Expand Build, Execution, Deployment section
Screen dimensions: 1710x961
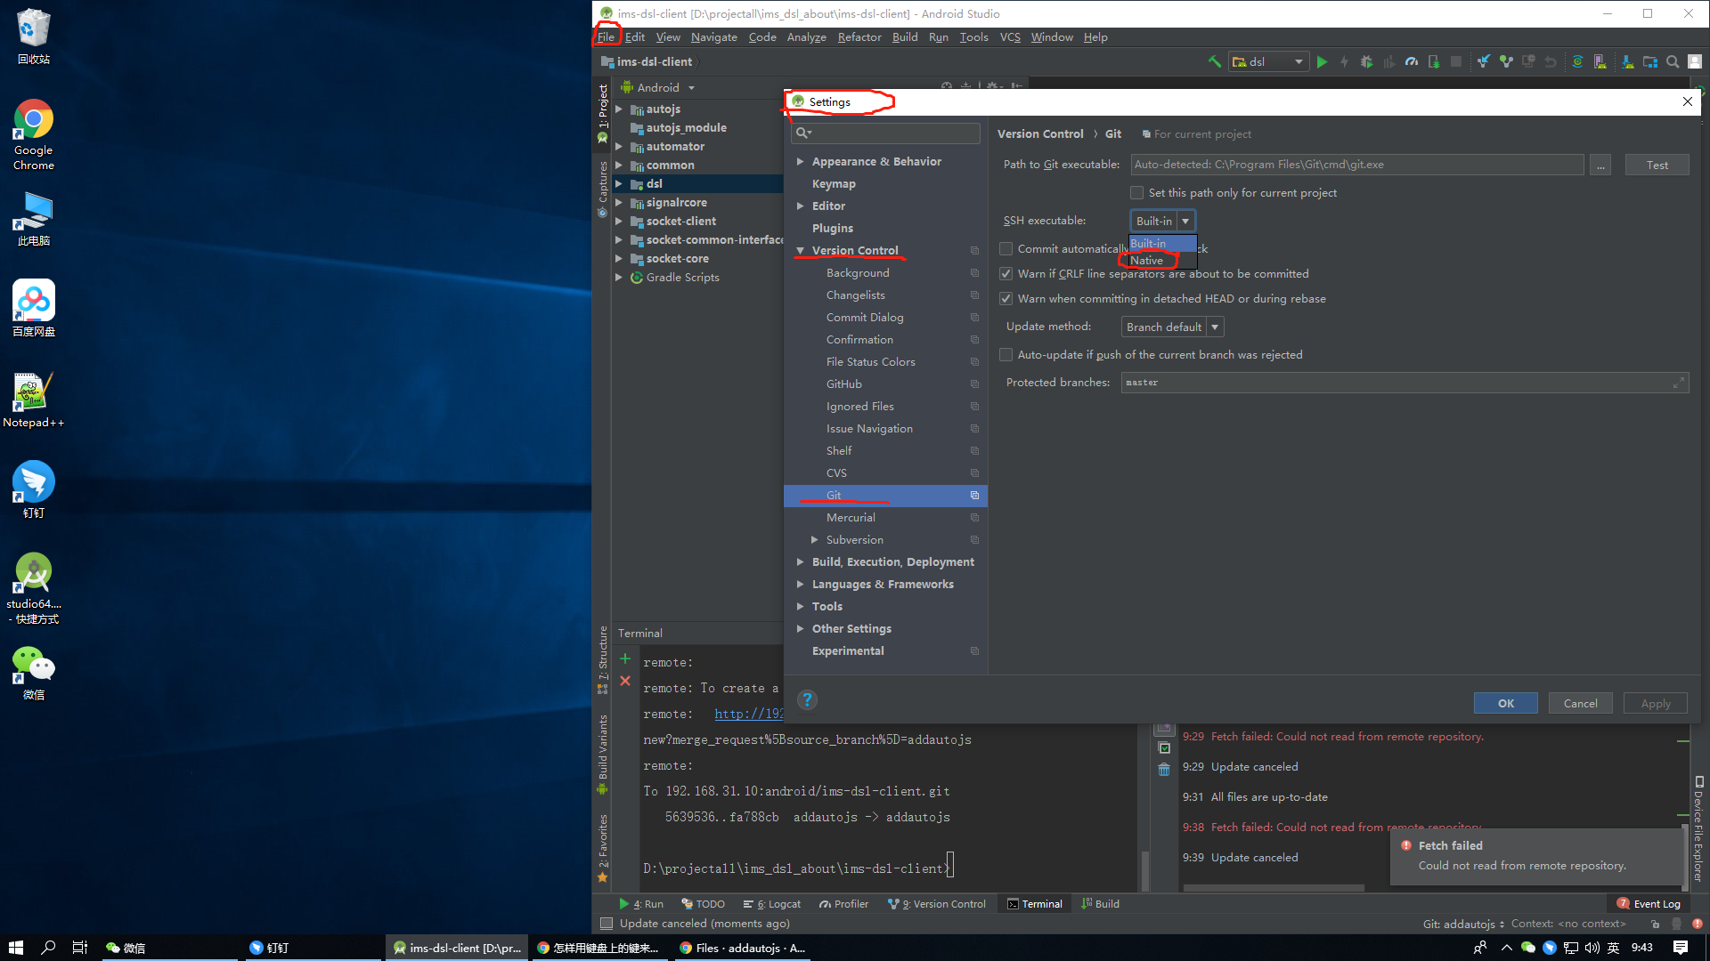800,562
